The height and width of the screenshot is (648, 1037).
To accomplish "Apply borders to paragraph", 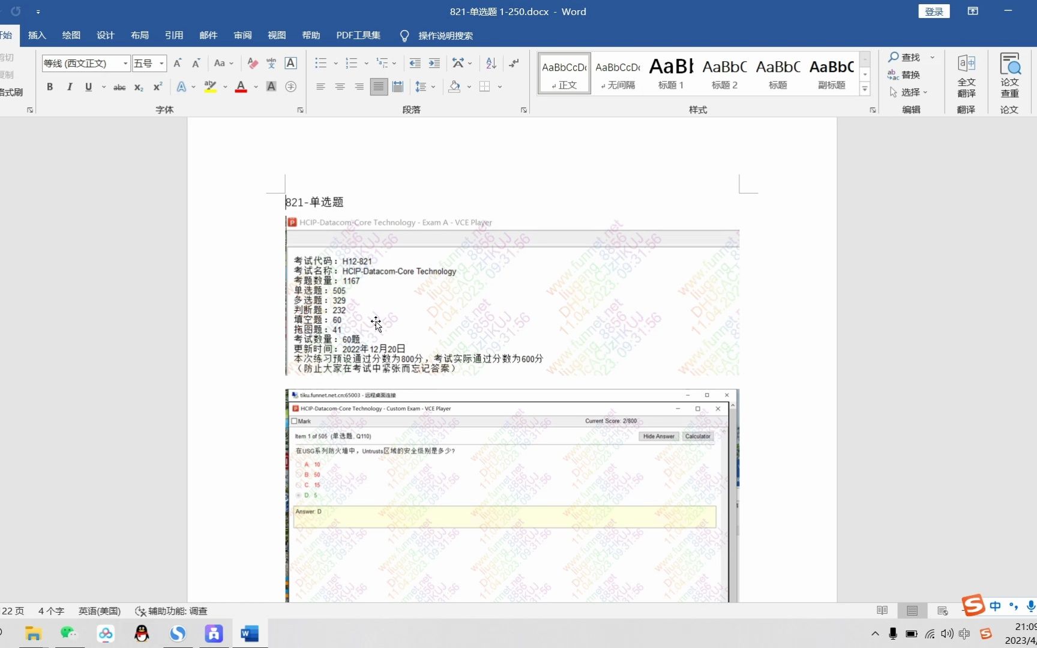I will pos(485,87).
